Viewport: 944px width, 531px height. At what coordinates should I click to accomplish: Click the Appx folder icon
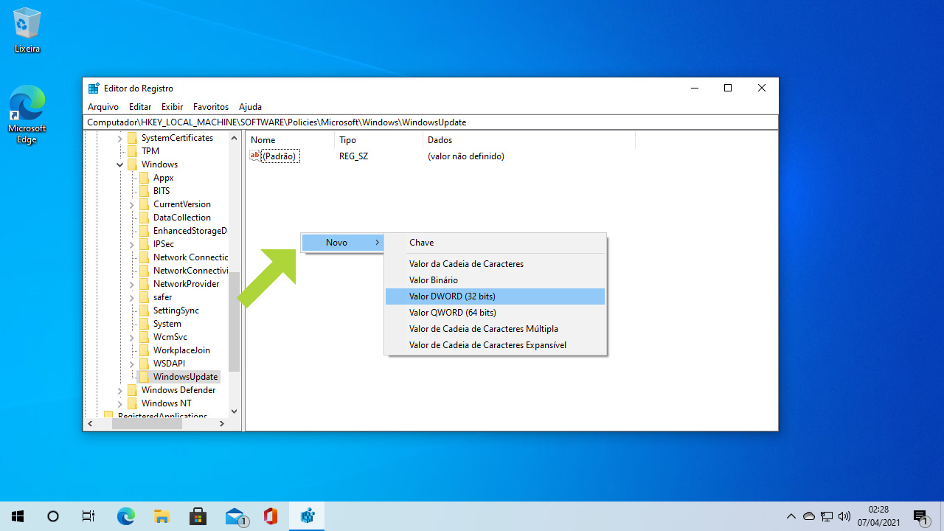coord(144,178)
